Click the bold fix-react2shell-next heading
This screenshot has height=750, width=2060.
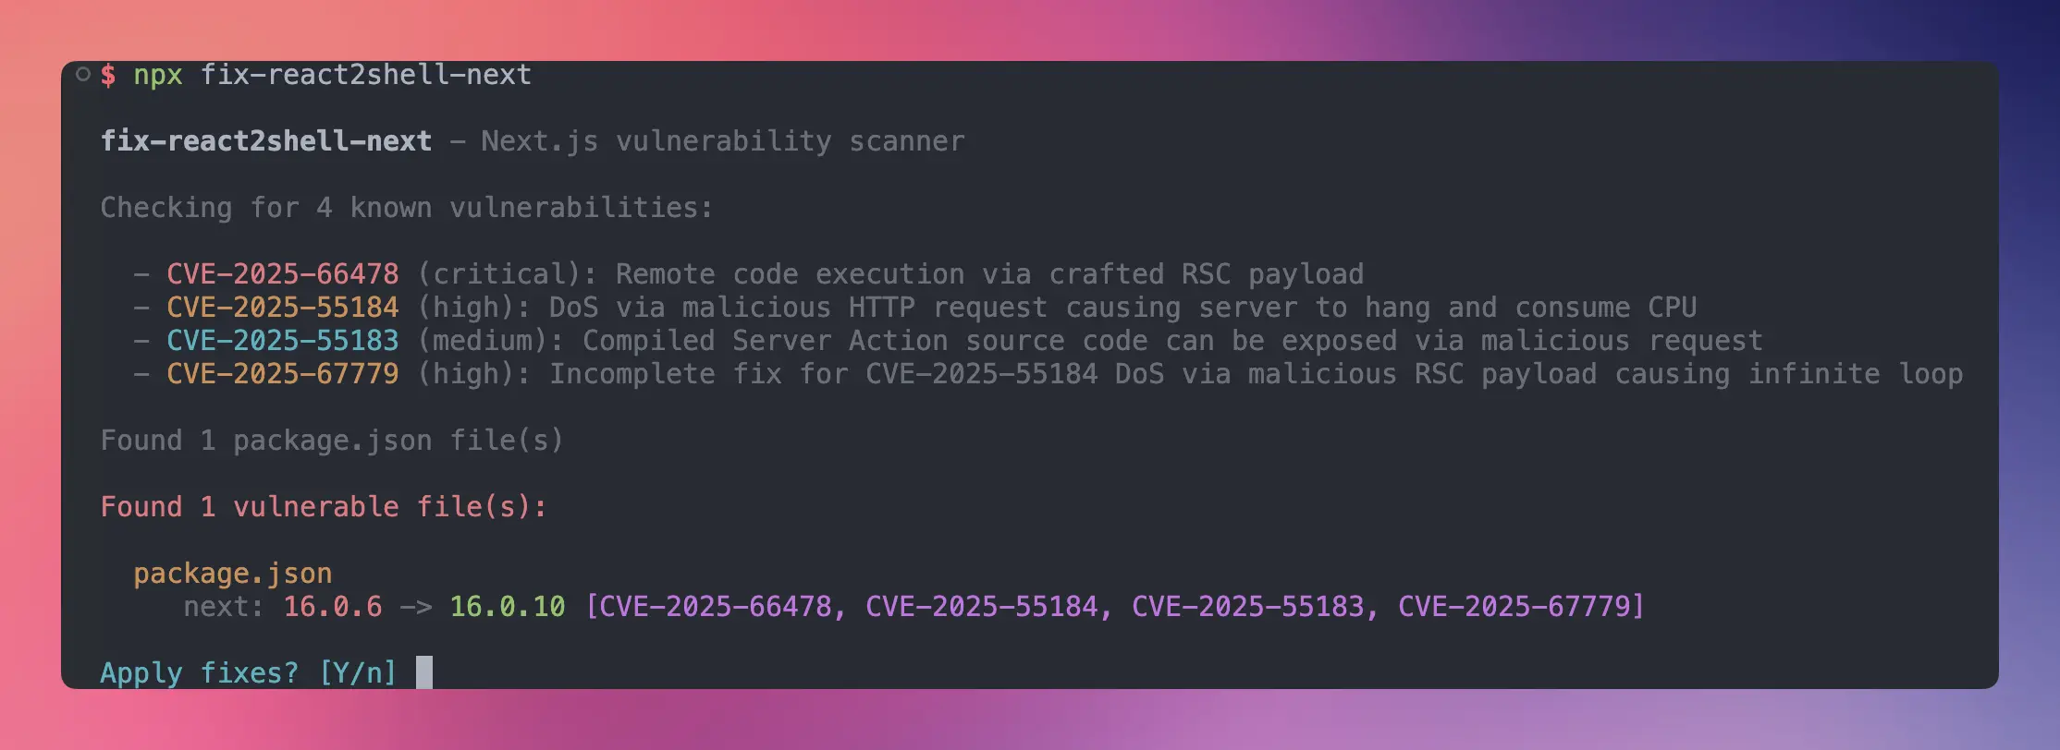265,141
